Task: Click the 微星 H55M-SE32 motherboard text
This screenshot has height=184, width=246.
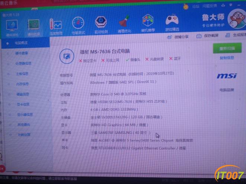Action: click(x=128, y=102)
